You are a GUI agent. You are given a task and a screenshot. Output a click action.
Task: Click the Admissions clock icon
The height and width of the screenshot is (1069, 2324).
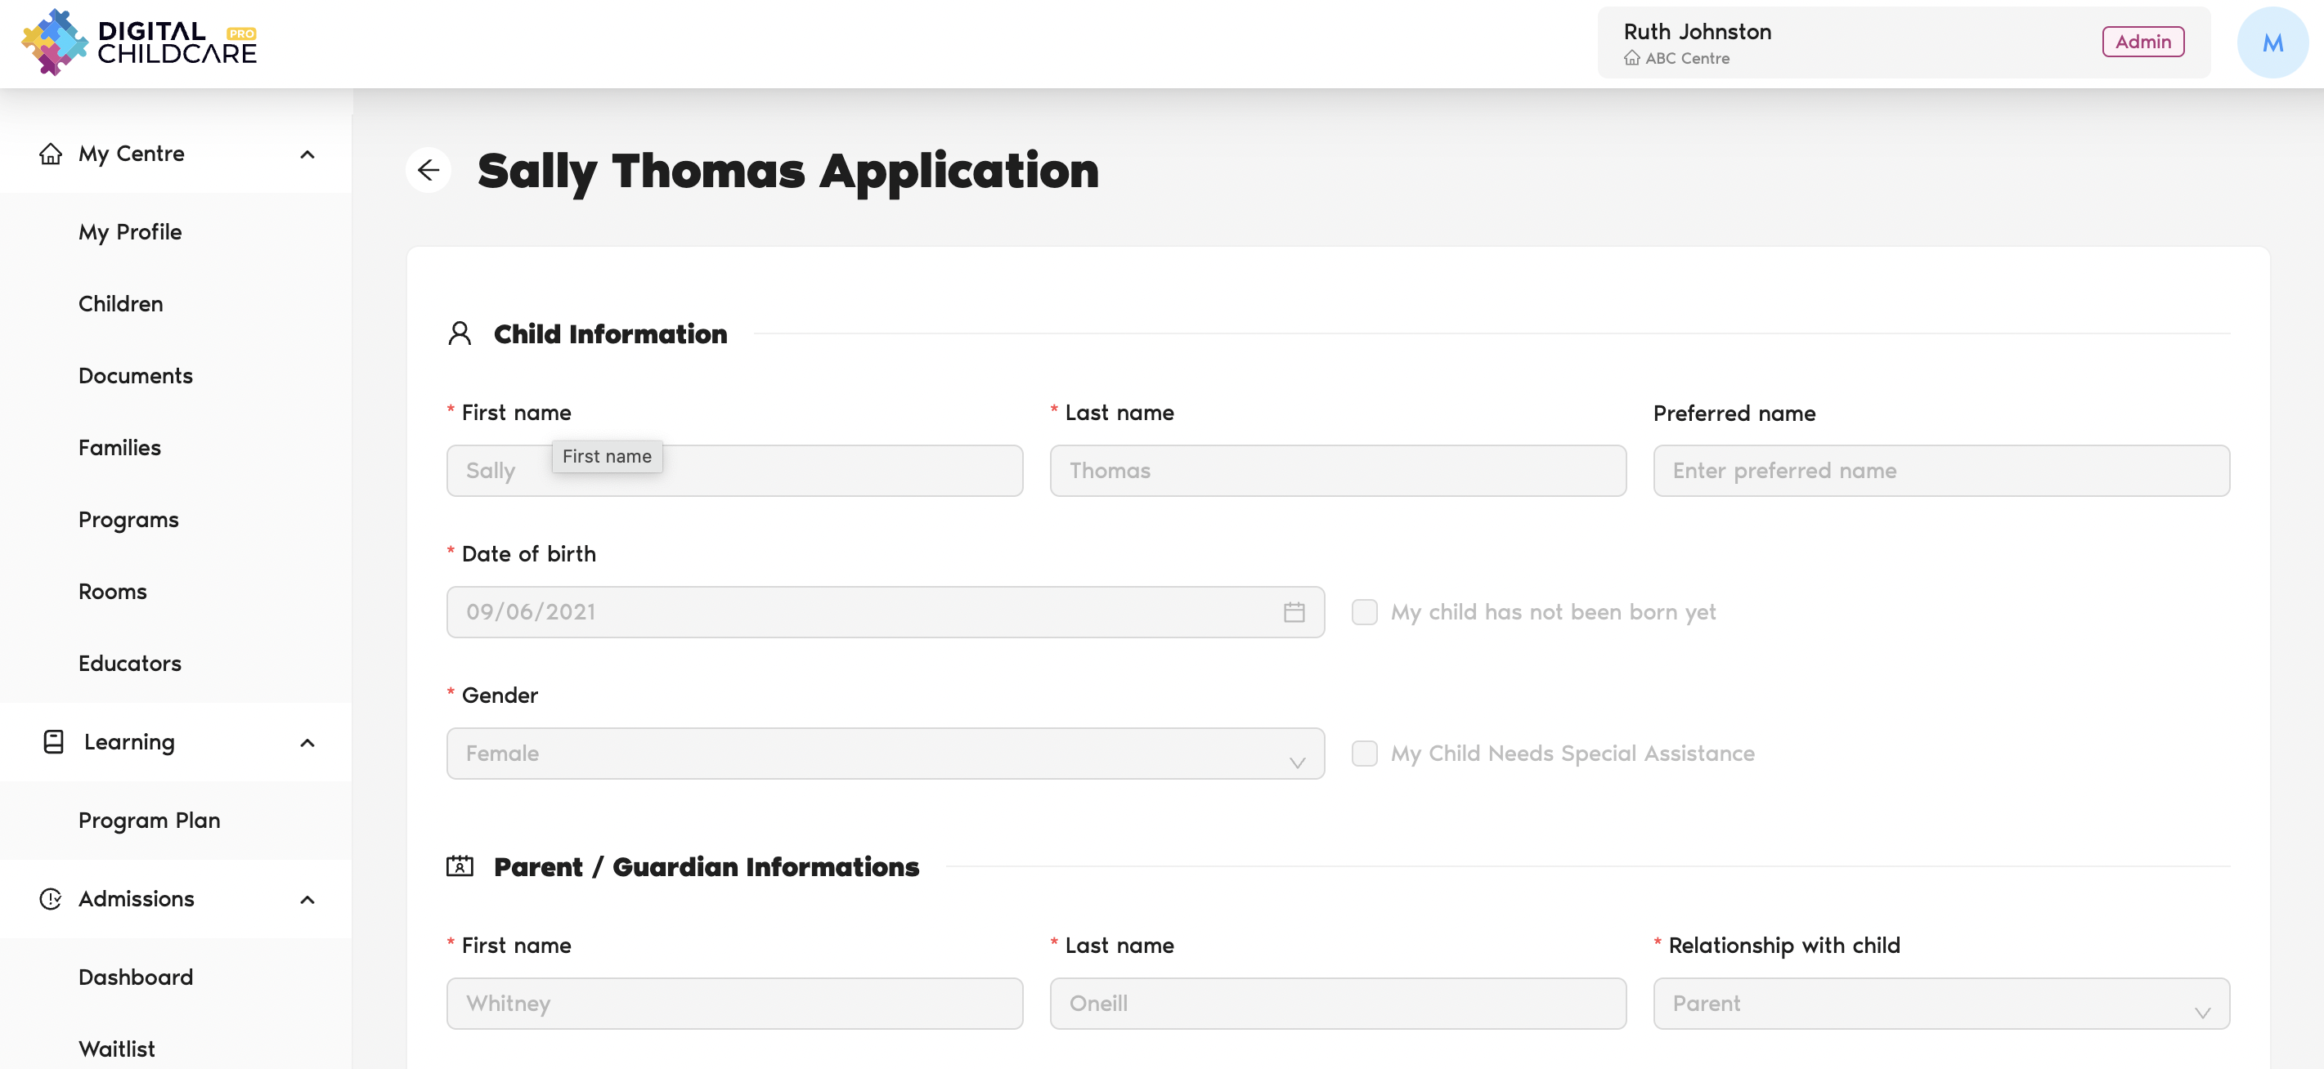[51, 899]
